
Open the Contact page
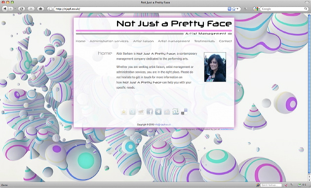[x=225, y=41]
